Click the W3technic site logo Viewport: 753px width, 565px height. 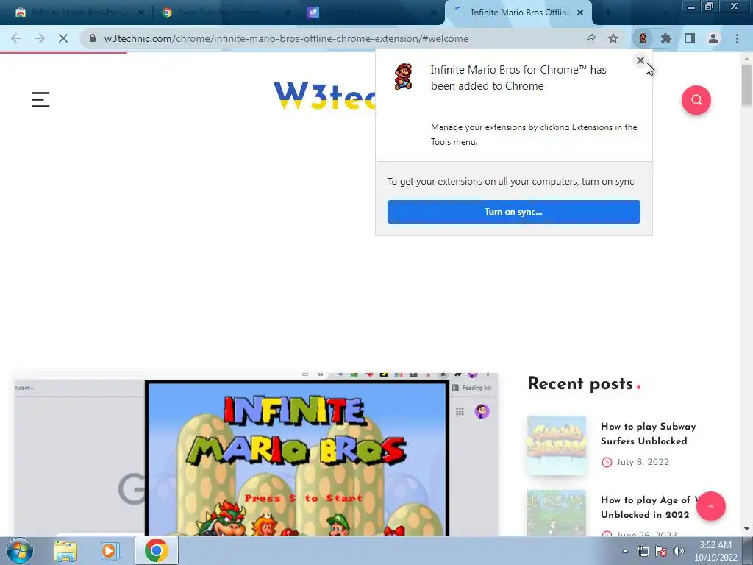pyautogui.click(x=324, y=95)
